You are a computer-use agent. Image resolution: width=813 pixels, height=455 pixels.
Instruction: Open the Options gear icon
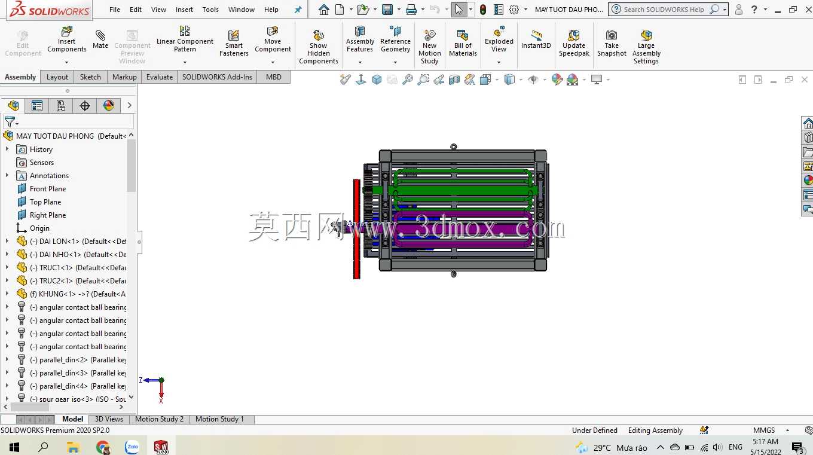514,10
